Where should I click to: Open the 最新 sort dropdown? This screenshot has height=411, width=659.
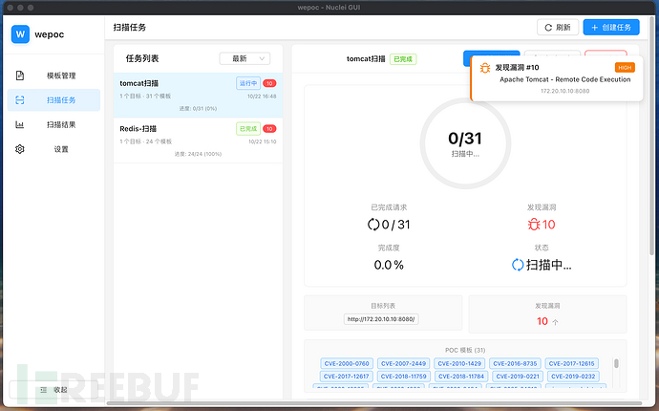pyautogui.click(x=244, y=58)
